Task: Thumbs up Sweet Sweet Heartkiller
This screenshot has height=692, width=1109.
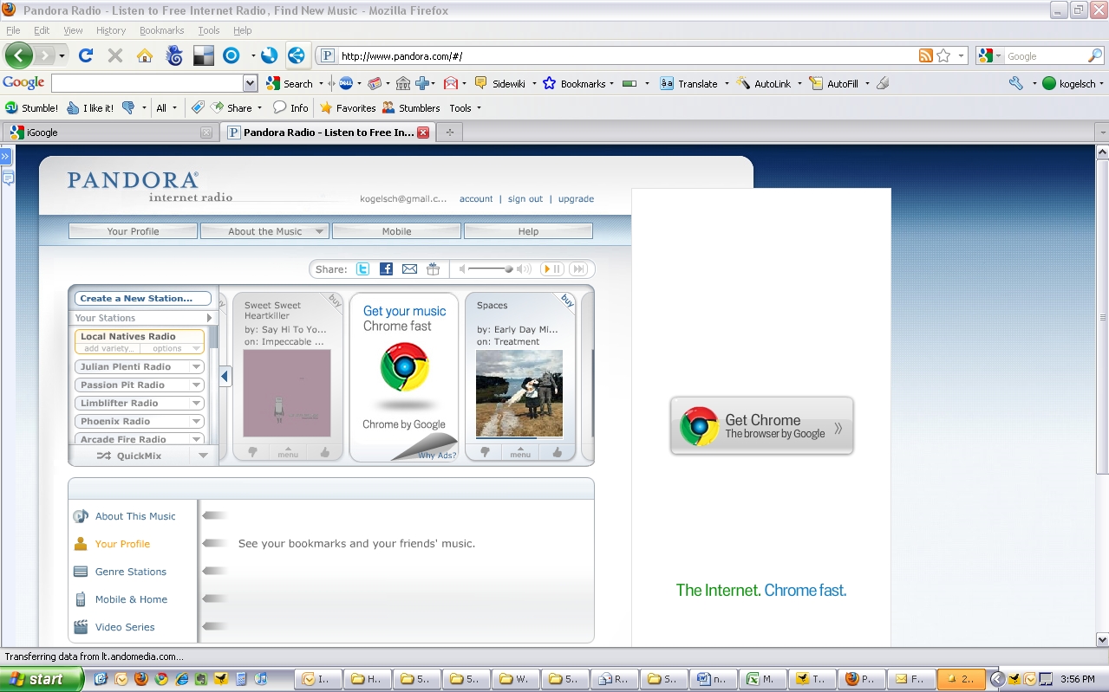Action: (324, 452)
